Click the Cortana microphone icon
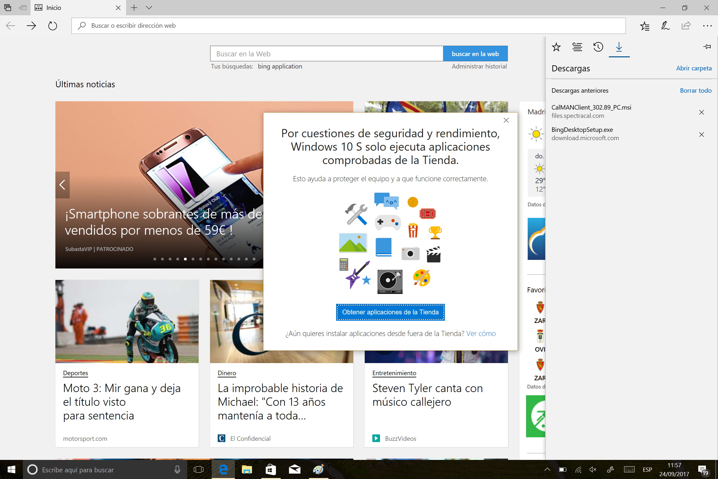718x479 pixels. [x=177, y=469]
